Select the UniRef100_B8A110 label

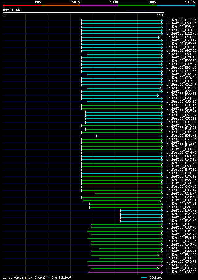[x=181, y=238]
